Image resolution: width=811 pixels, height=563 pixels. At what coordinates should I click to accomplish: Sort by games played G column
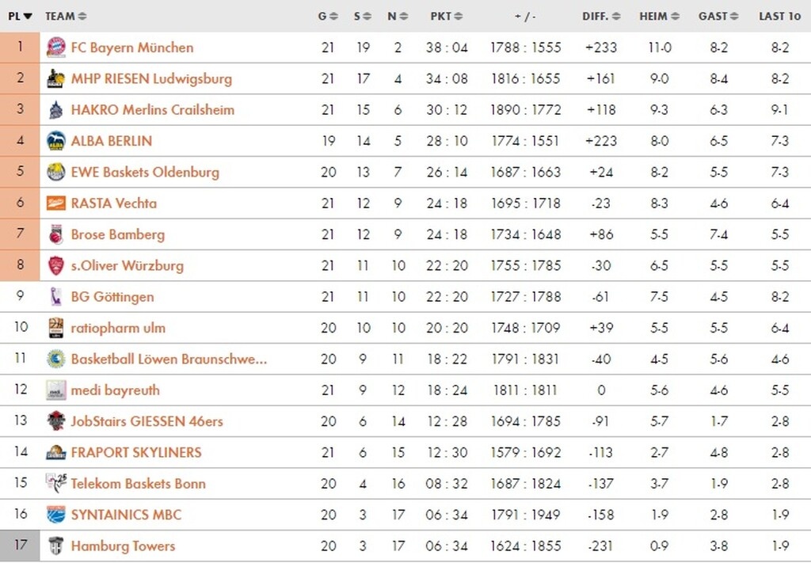pos(327,16)
